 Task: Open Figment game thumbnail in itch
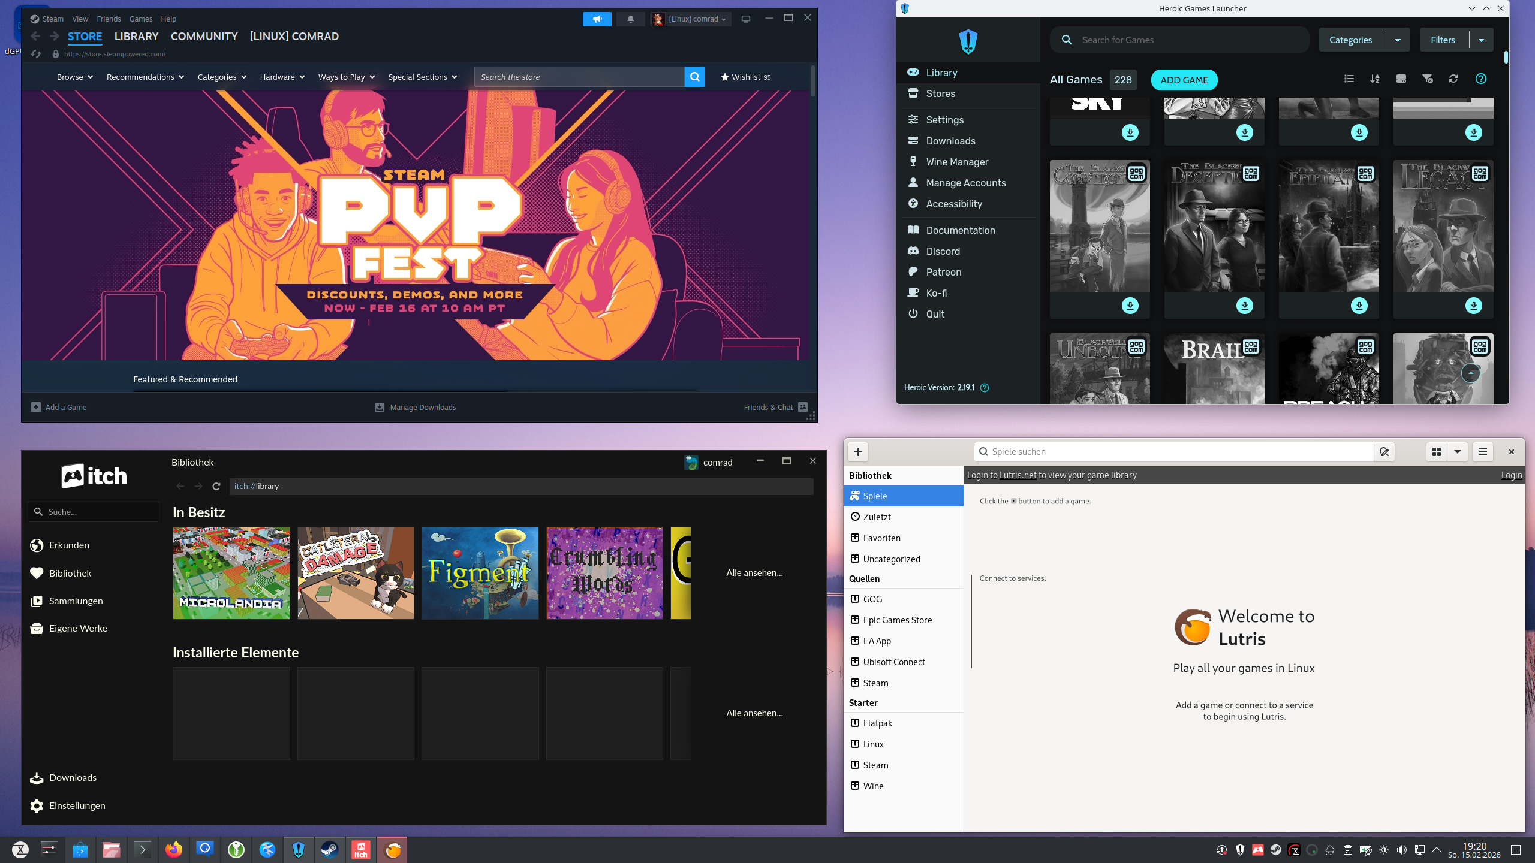pos(480,573)
